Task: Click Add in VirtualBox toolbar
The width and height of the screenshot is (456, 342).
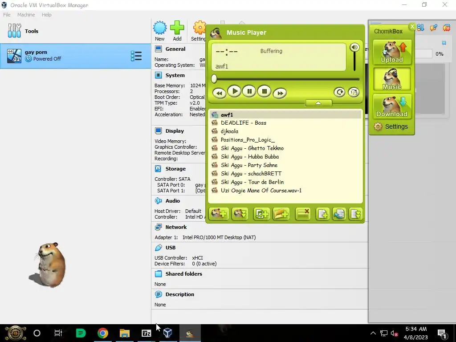Action: point(177,31)
